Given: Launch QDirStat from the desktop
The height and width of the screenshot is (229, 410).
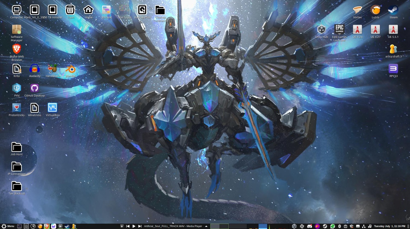Looking at the screenshot, I should pyautogui.click(x=106, y=12).
